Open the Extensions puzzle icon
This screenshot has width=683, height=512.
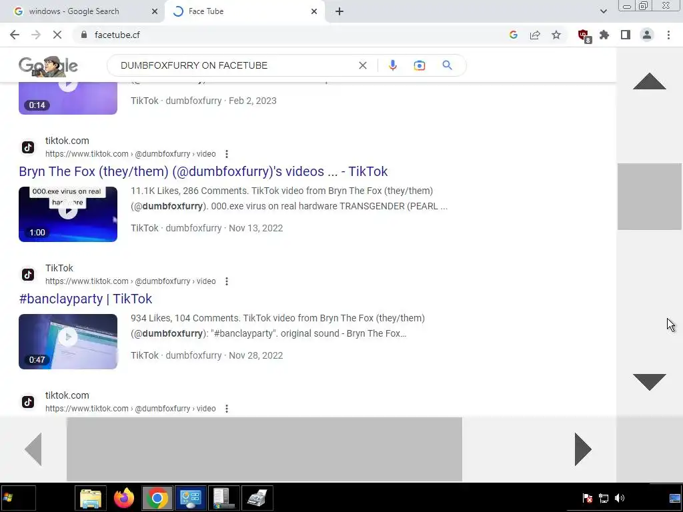click(x=604, y=35)
